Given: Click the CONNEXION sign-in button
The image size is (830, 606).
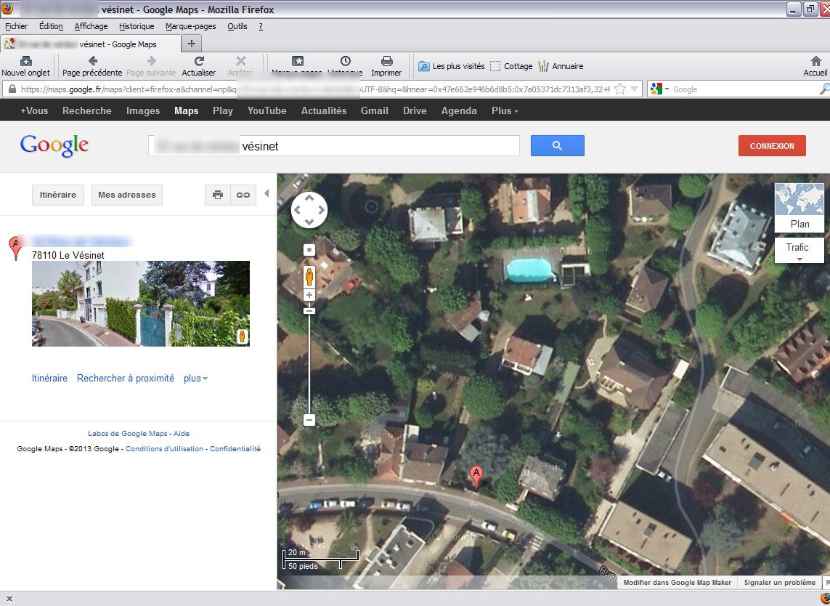Looking at the screenshot, I should point(772,145).
